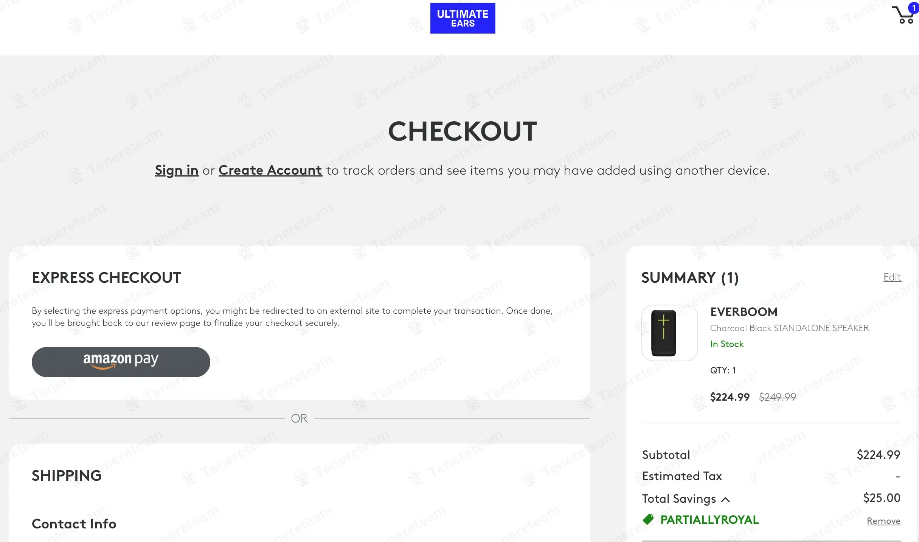
Task: Edit the order summary
Action: click(892, 277)
